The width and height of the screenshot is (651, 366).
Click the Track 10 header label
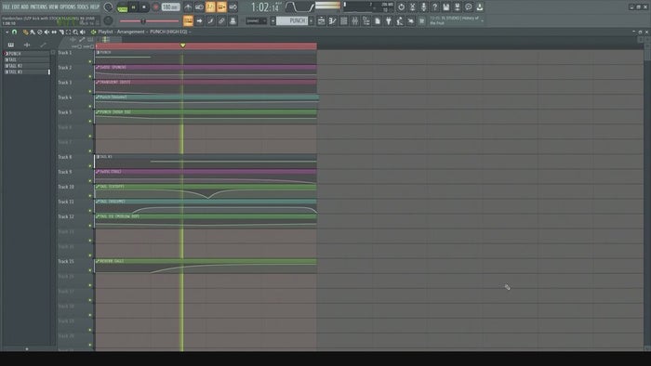(x=66, y=187)
